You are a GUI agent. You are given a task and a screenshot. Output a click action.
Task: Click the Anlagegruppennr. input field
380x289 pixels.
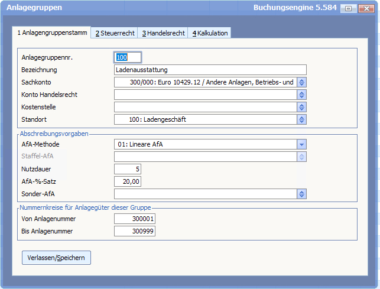coord(128,57)
